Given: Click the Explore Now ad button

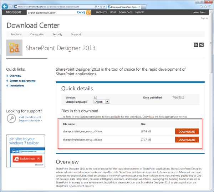Looking at the screenshot, I should 27,158.
